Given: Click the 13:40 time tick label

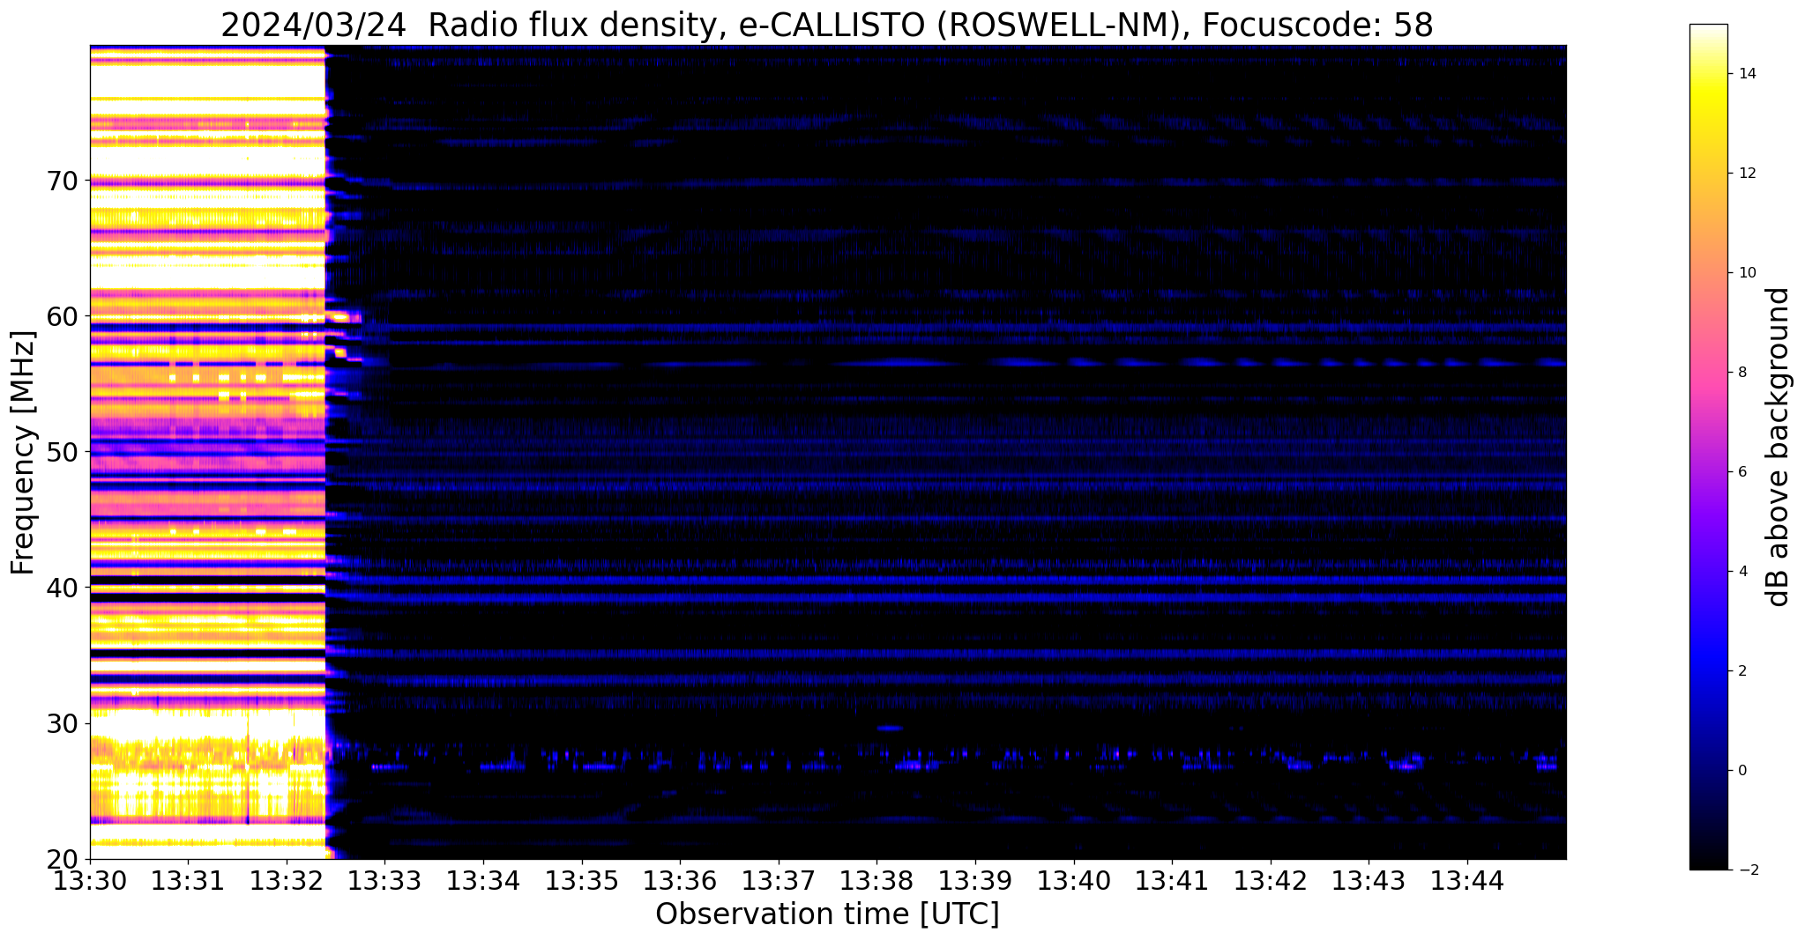Looking at the screenshot, I should [x=1074, y=880].
